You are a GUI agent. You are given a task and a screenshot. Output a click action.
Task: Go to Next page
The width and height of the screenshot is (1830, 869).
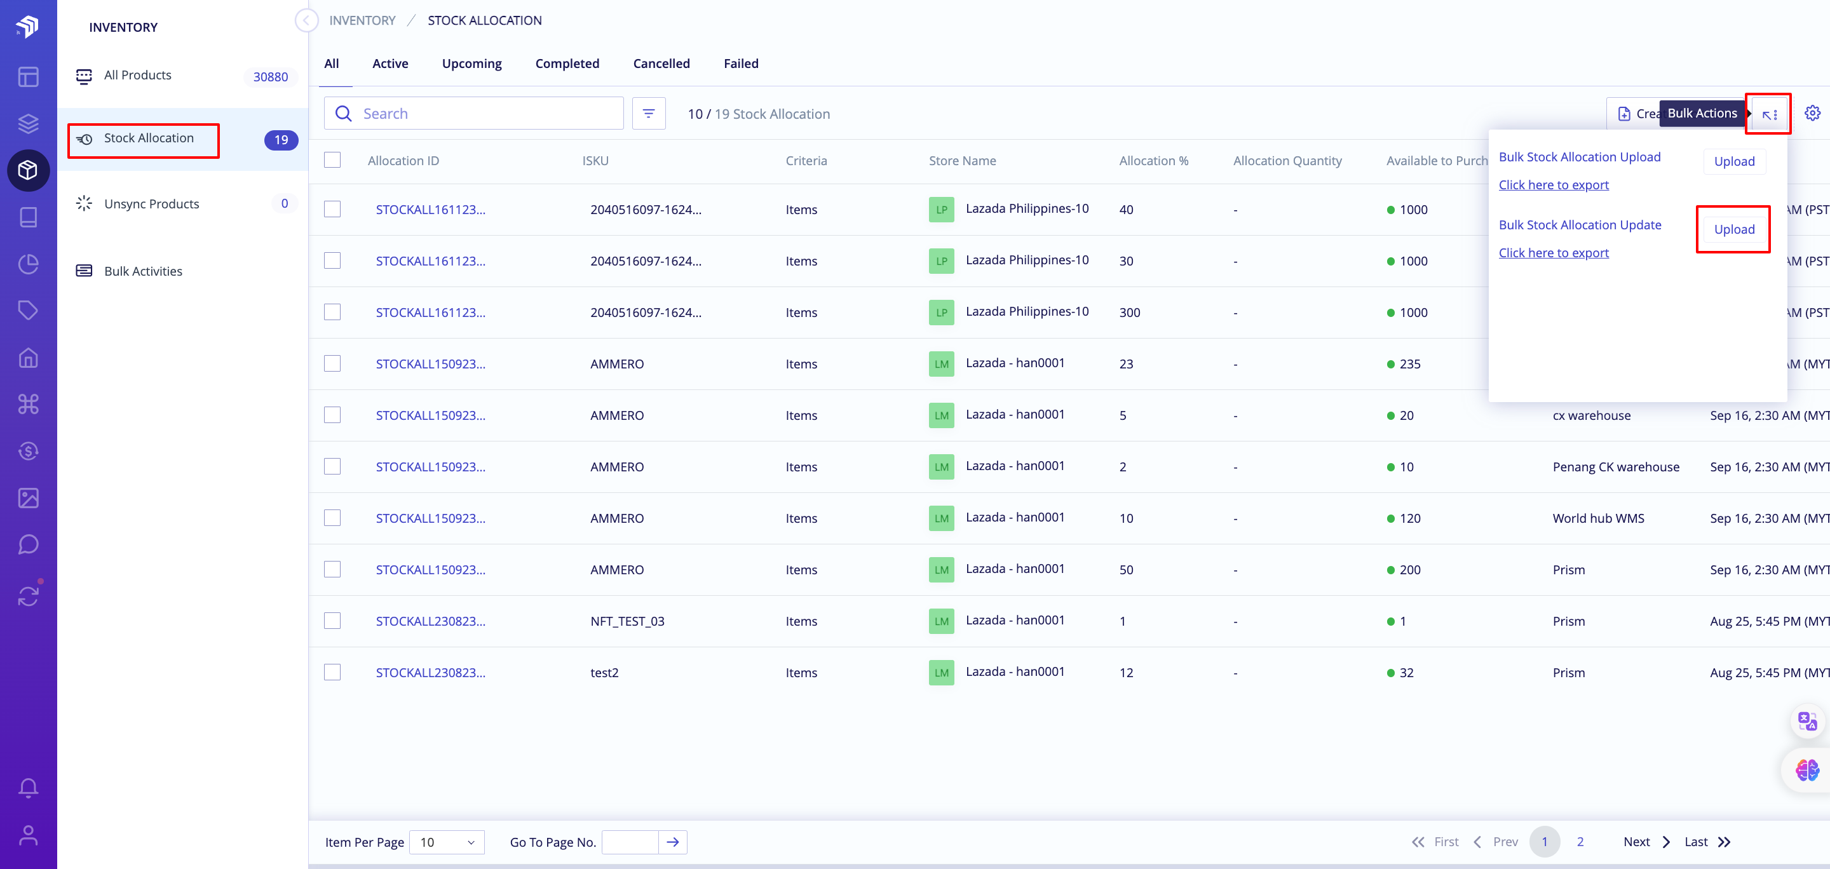tap(1647, 842)
